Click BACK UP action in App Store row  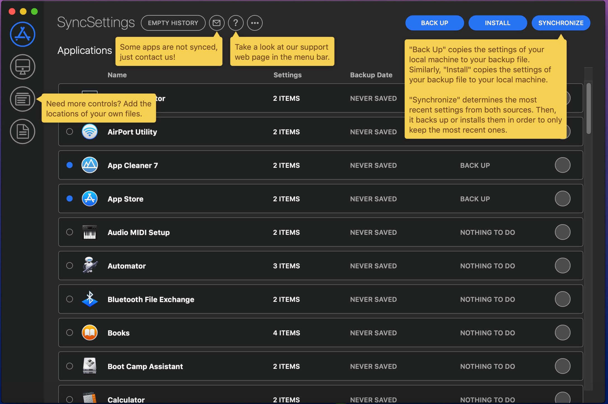475,199
